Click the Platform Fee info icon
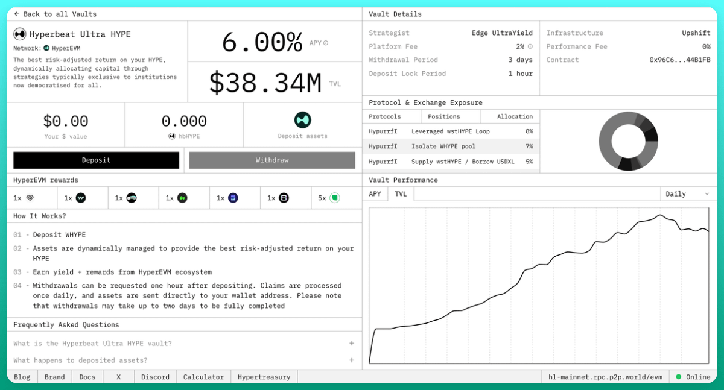Viewport: 724px width, 390px height. (530, 46)
